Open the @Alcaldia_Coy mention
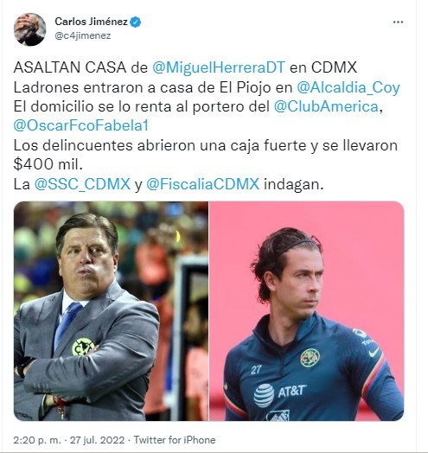This screenshot has width=428, height=453. tap(348, 87)
